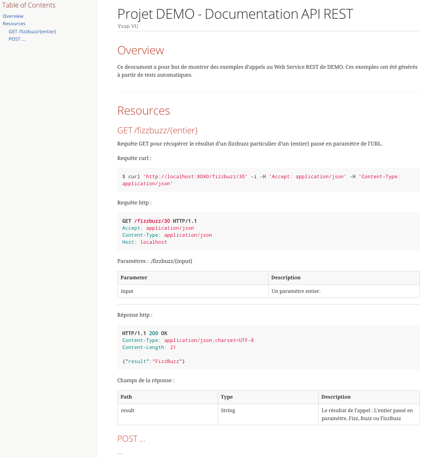Viewport: 425px width, 458px height.
Task: Click the 'Requête GET pour récupérer' description sentence
Action: pos(250,144)
